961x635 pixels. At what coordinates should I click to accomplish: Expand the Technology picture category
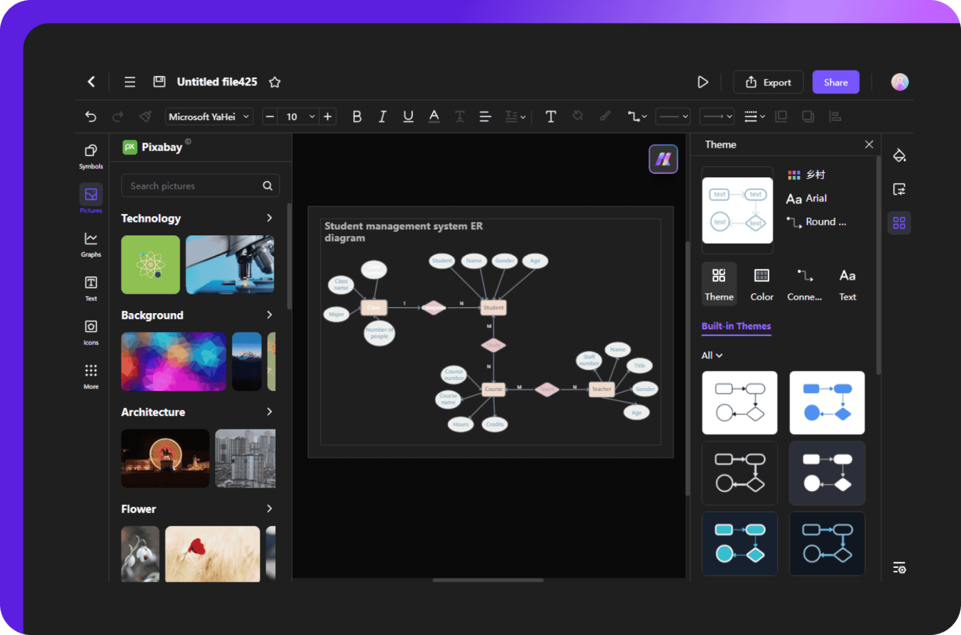point(270,218)
